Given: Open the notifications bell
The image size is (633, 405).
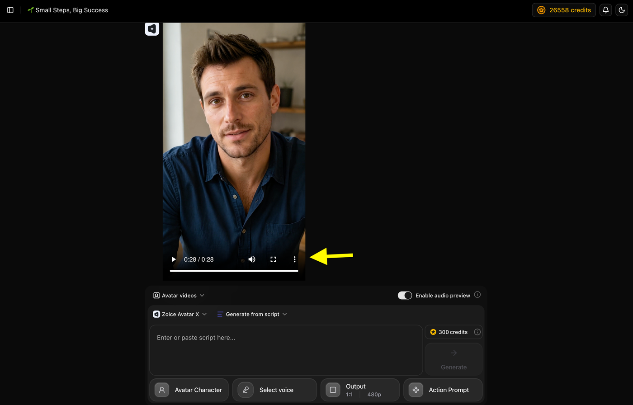Looking at the screenshot, I should pos(605,10).
